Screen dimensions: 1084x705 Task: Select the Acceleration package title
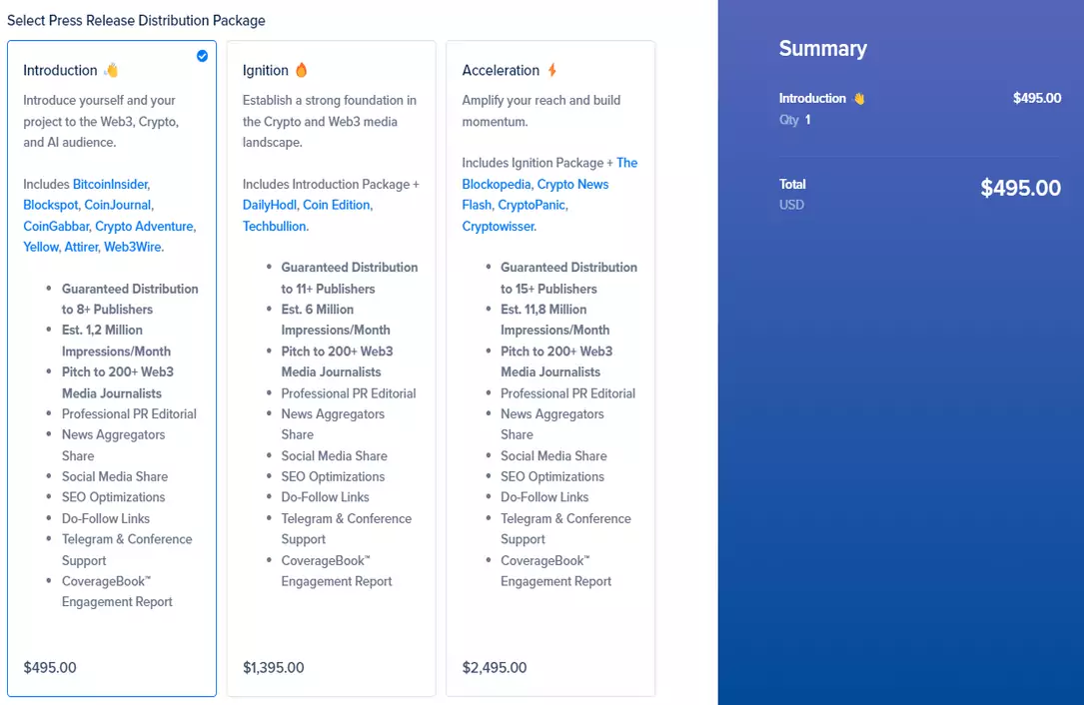(501, 71)
